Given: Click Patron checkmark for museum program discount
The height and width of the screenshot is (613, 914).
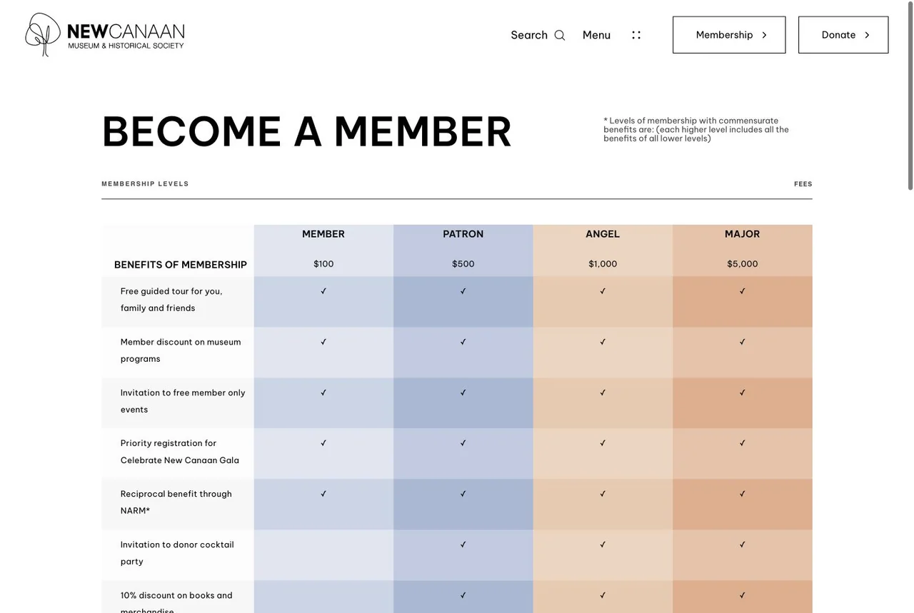Looking at the screenshot, I should pos(463,342).
